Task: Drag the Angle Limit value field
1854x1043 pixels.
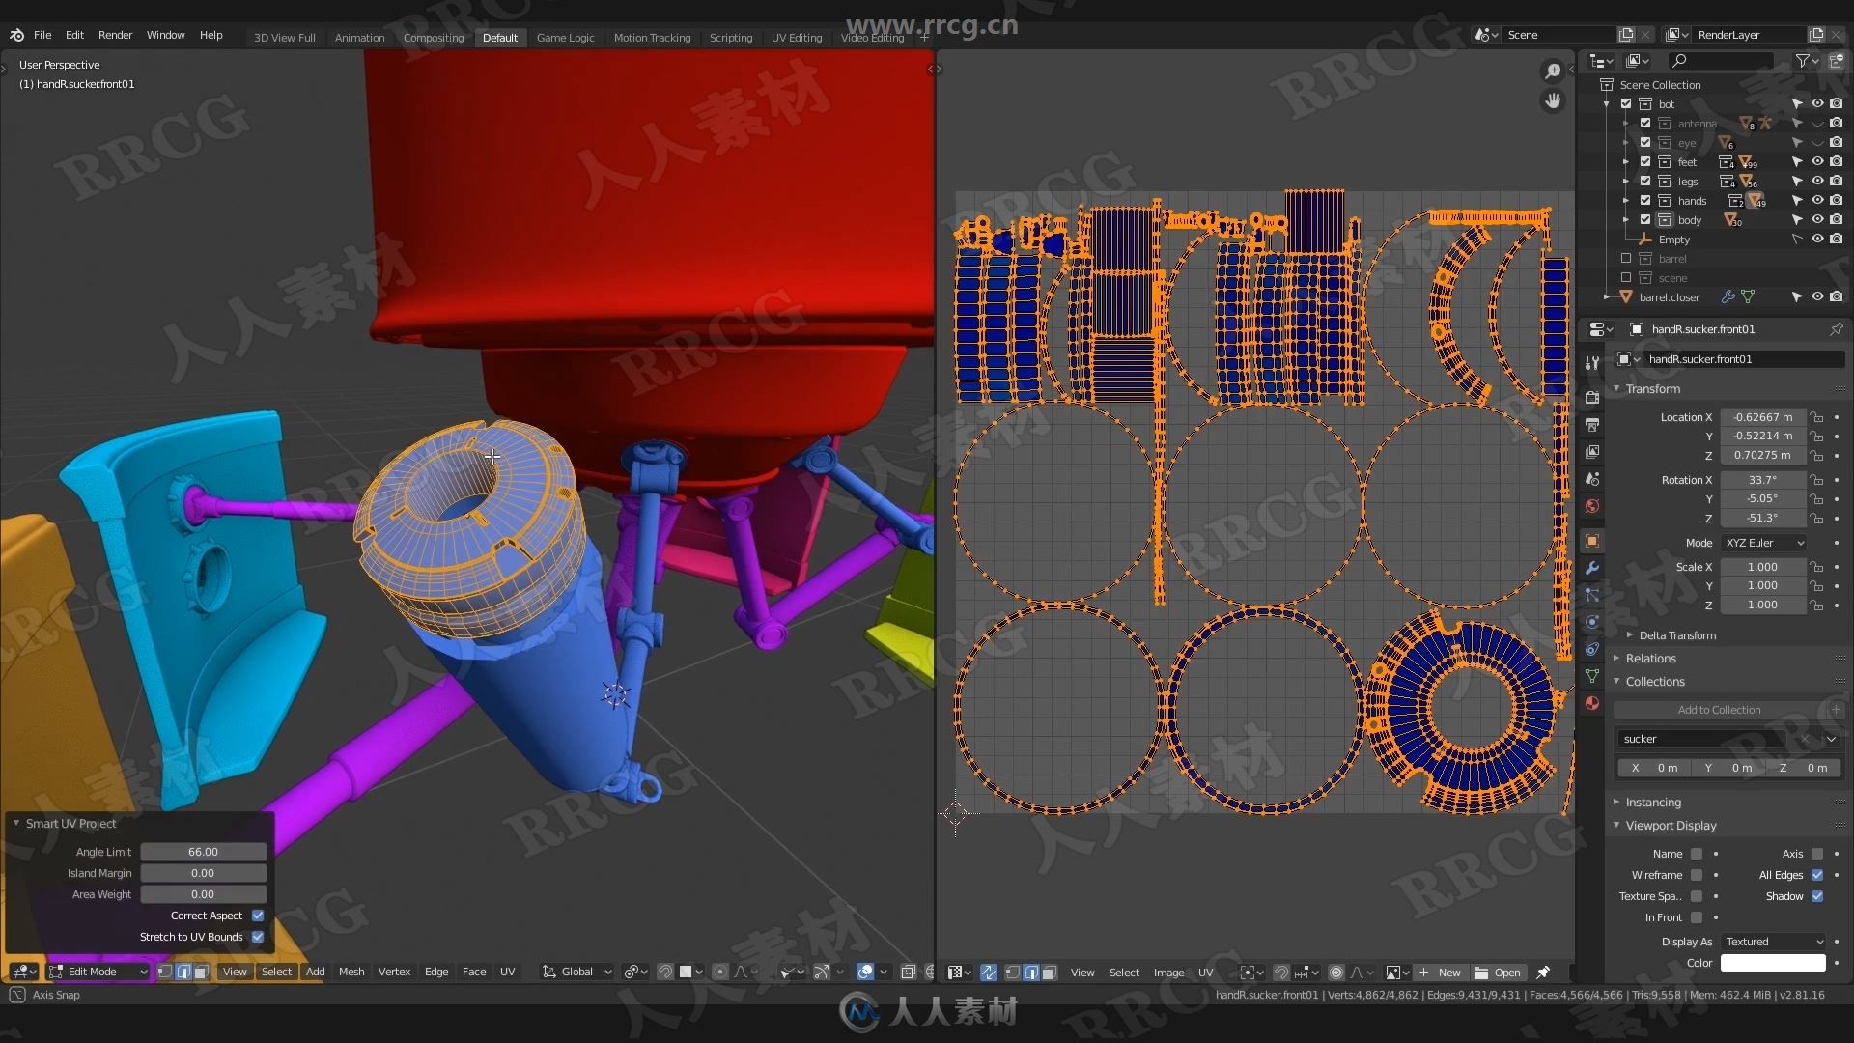Action: (x=204, y=851)
